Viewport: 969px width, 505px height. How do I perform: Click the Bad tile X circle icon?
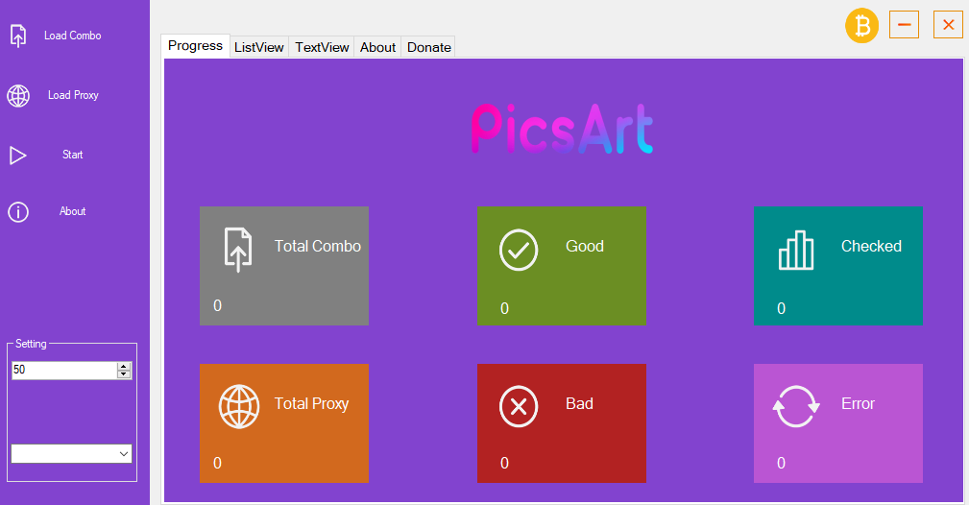coord(518,406)
